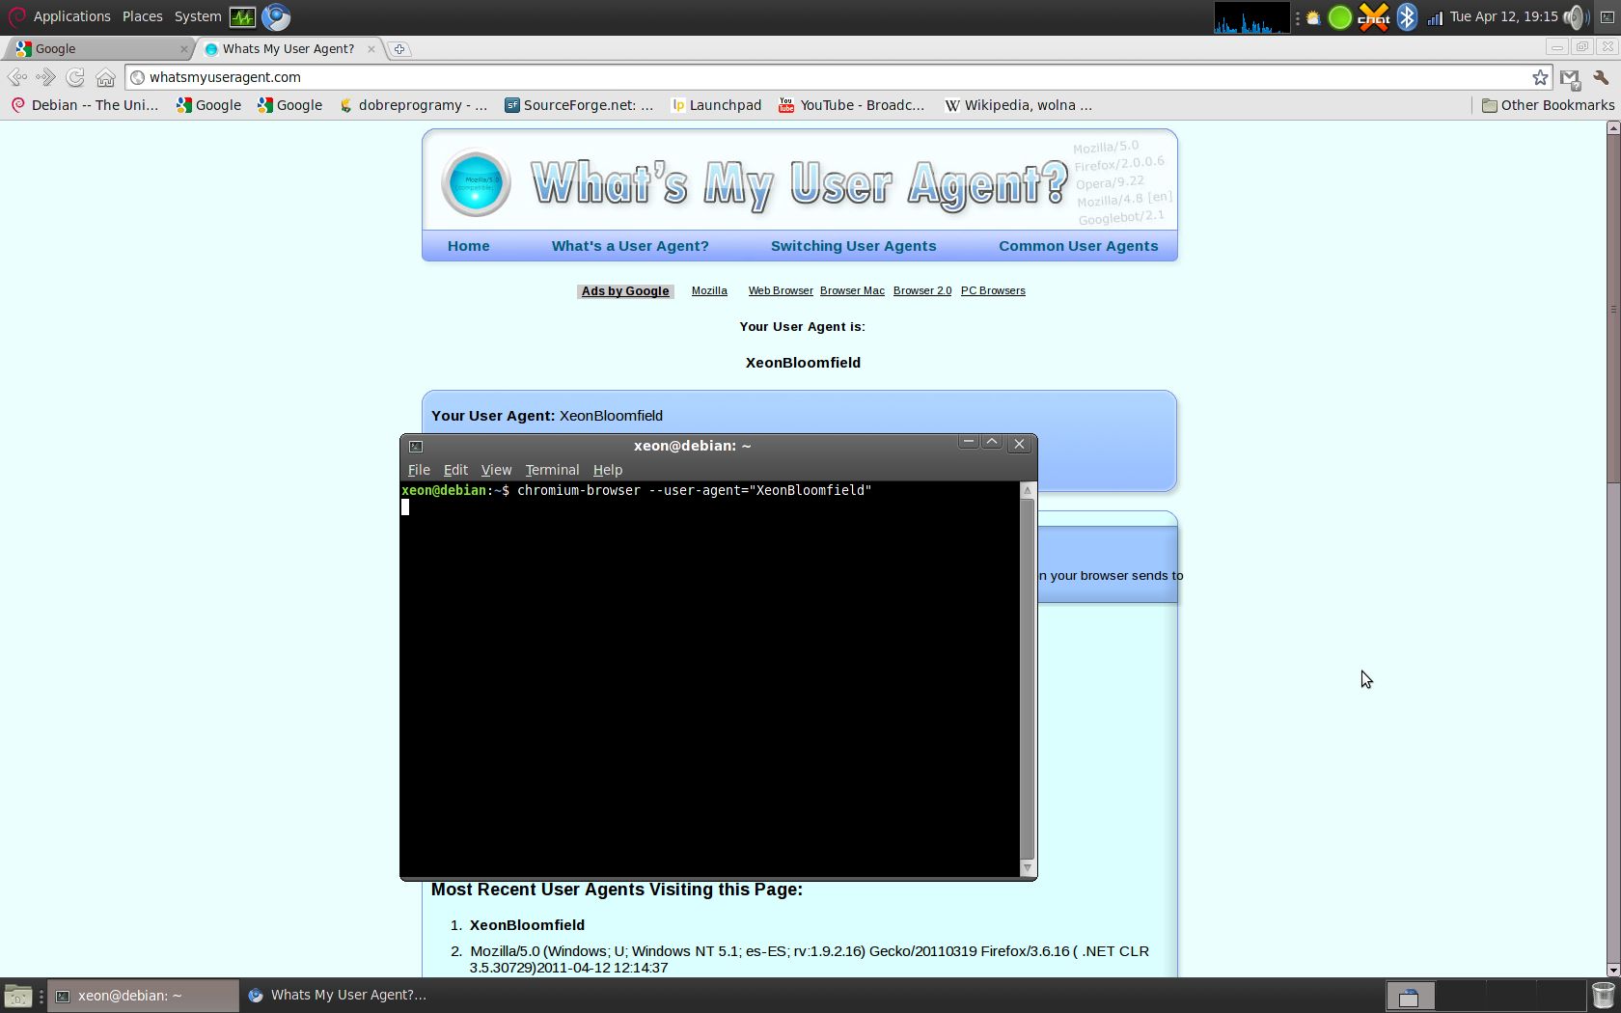Close the Google tab
The width and height of the screenshot is (1621, 1013).
coord(183,48)
